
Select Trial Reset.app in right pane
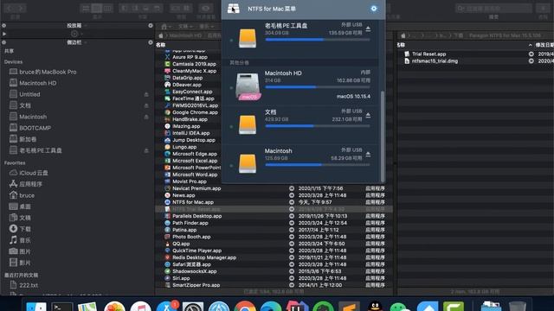pos(429,54)
